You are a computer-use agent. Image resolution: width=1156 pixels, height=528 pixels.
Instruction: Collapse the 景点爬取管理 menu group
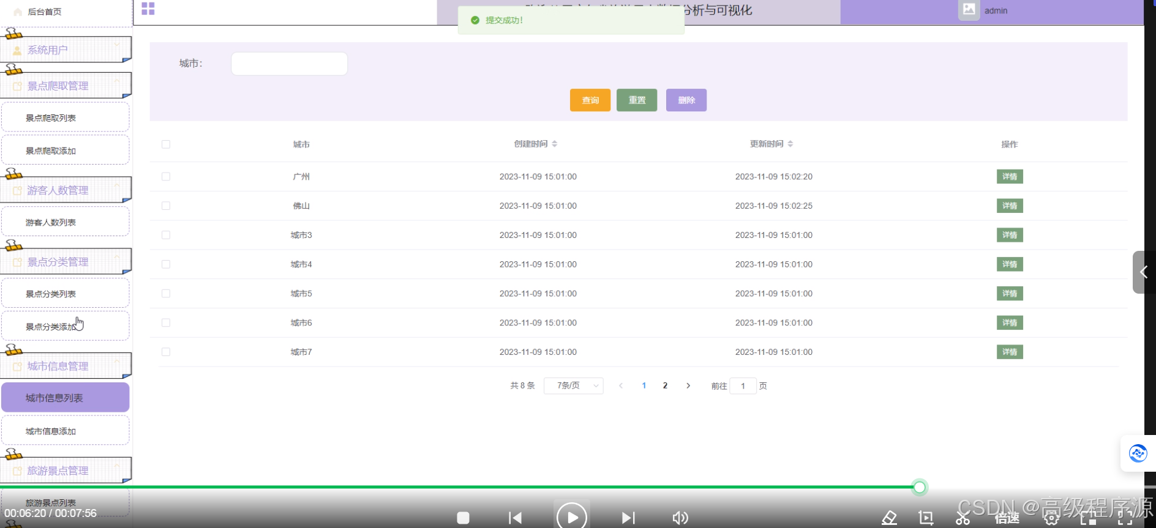[x=66, y=86]
